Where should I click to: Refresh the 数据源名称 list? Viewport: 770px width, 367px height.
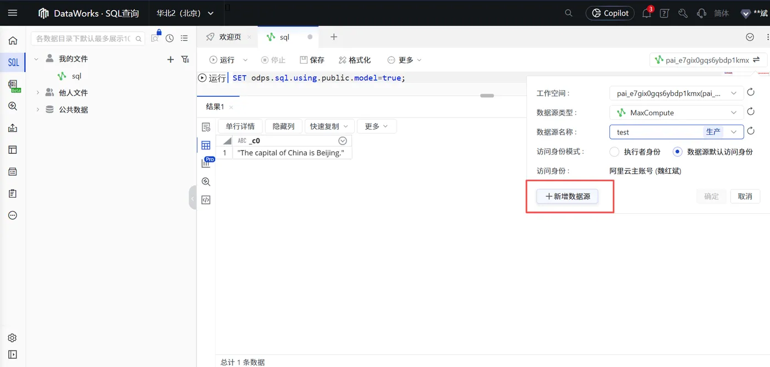click(x=751, y=132)
